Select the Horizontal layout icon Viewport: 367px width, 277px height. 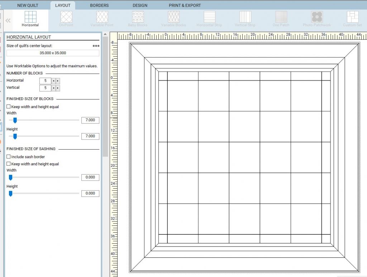tap(30, 17)
